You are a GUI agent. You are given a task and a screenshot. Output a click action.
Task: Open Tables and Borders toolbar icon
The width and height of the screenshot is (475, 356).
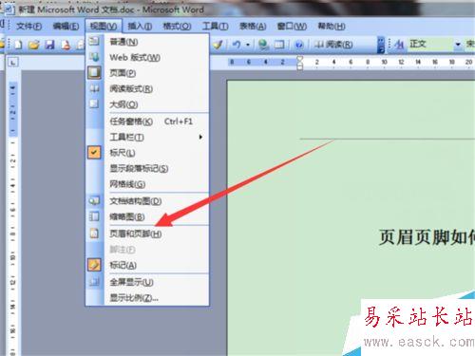point(279,45)
